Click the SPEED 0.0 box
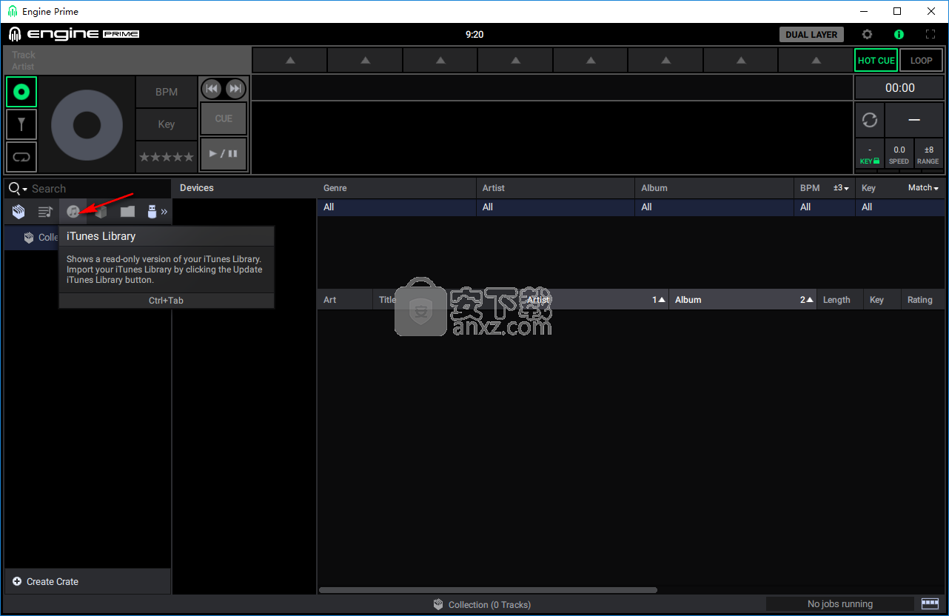The image size is (949, 616). [899, 154]
